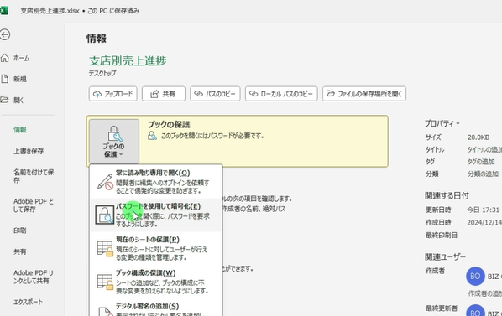Click the sheet lock icon for sheet protection

pos(105,249)
